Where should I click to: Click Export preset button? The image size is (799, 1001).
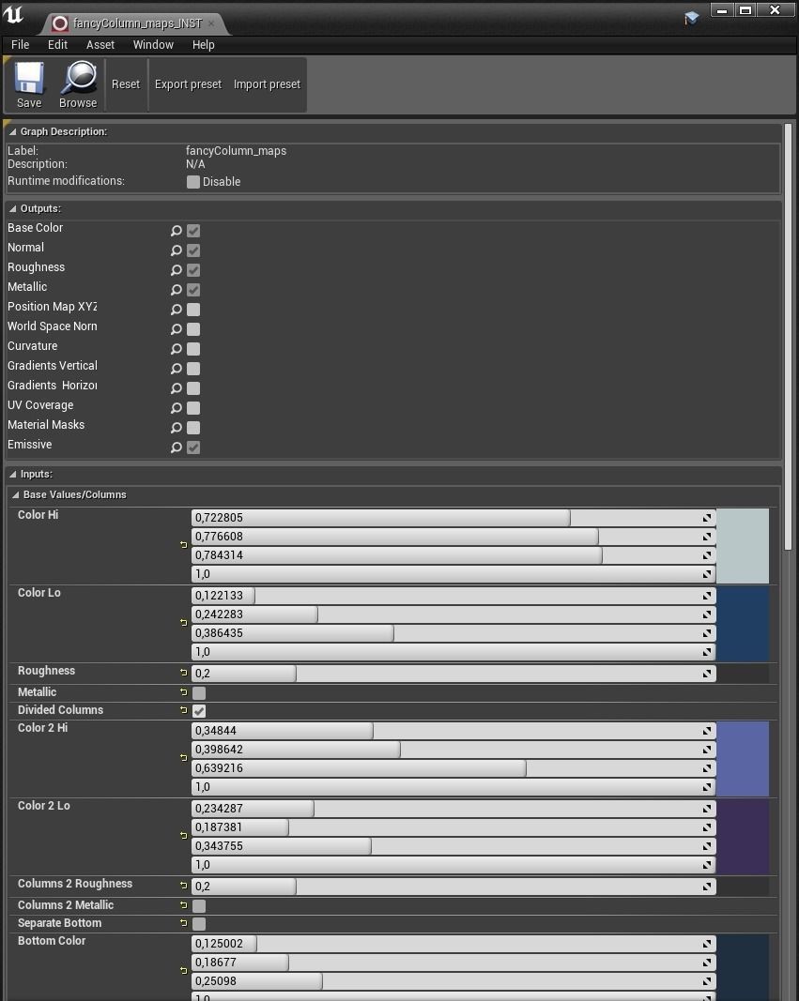pos(188,84)
